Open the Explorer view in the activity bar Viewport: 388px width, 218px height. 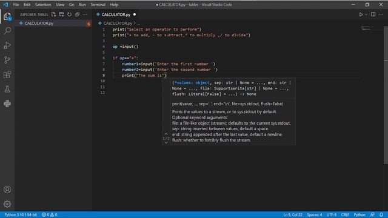7,16
